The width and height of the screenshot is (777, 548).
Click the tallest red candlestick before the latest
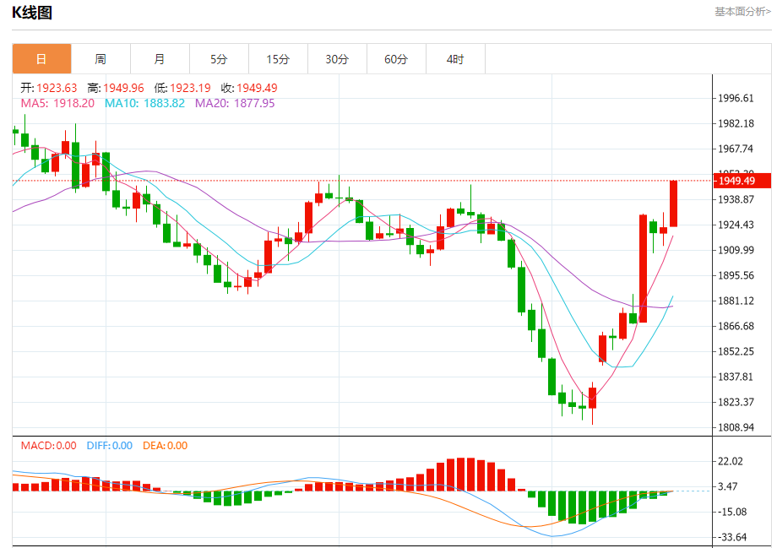tap(644, 269)
